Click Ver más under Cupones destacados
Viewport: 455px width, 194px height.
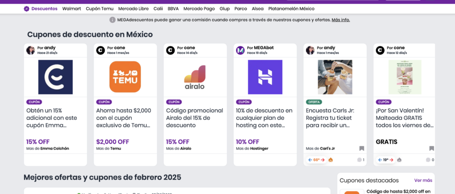click(x=423, y=180)
